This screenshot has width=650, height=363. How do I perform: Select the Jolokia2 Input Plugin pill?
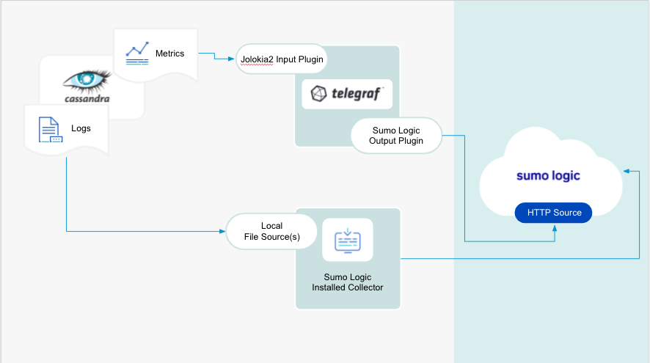pyautogui.click(x=280, y=59)
